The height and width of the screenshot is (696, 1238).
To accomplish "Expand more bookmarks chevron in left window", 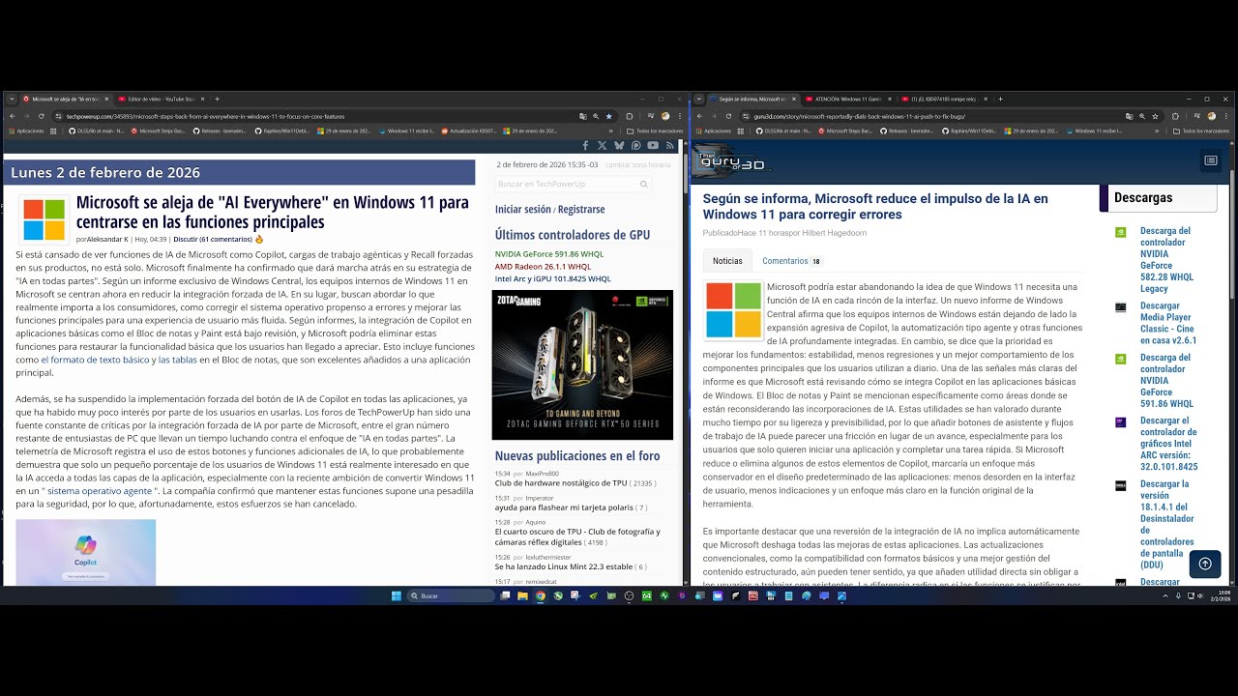I will tap(610, 130).
